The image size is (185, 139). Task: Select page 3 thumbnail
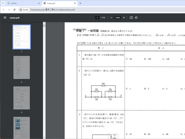(22, 98)
